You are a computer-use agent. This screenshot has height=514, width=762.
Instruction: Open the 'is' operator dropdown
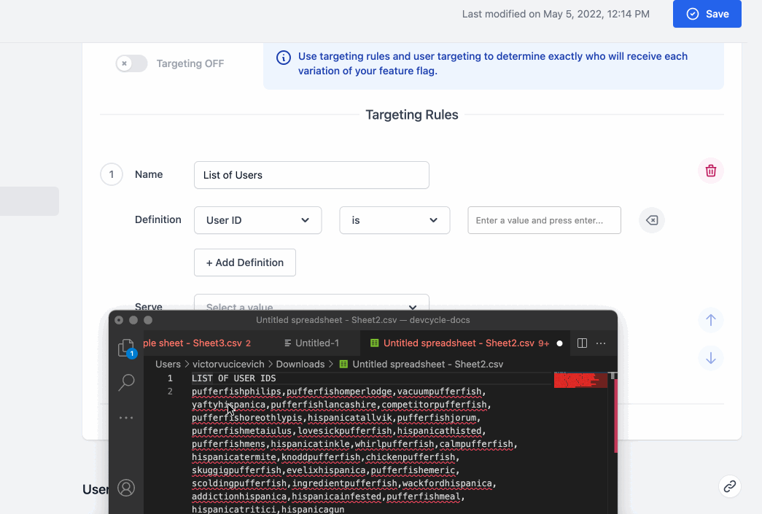click(394, 220)
